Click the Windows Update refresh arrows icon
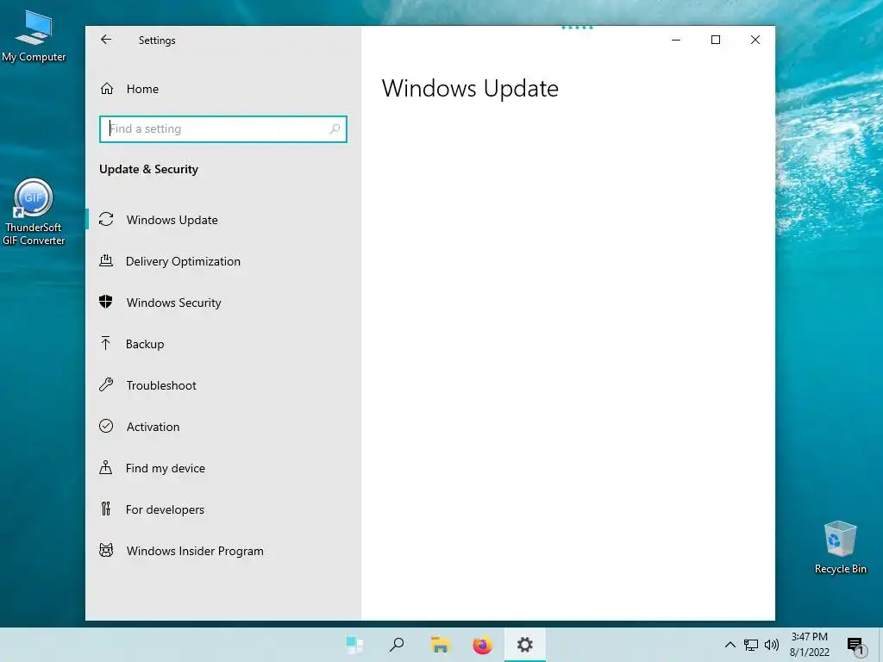Image resolution: width=883 pixels, height=662 pixels. click(x=106, y=219)
